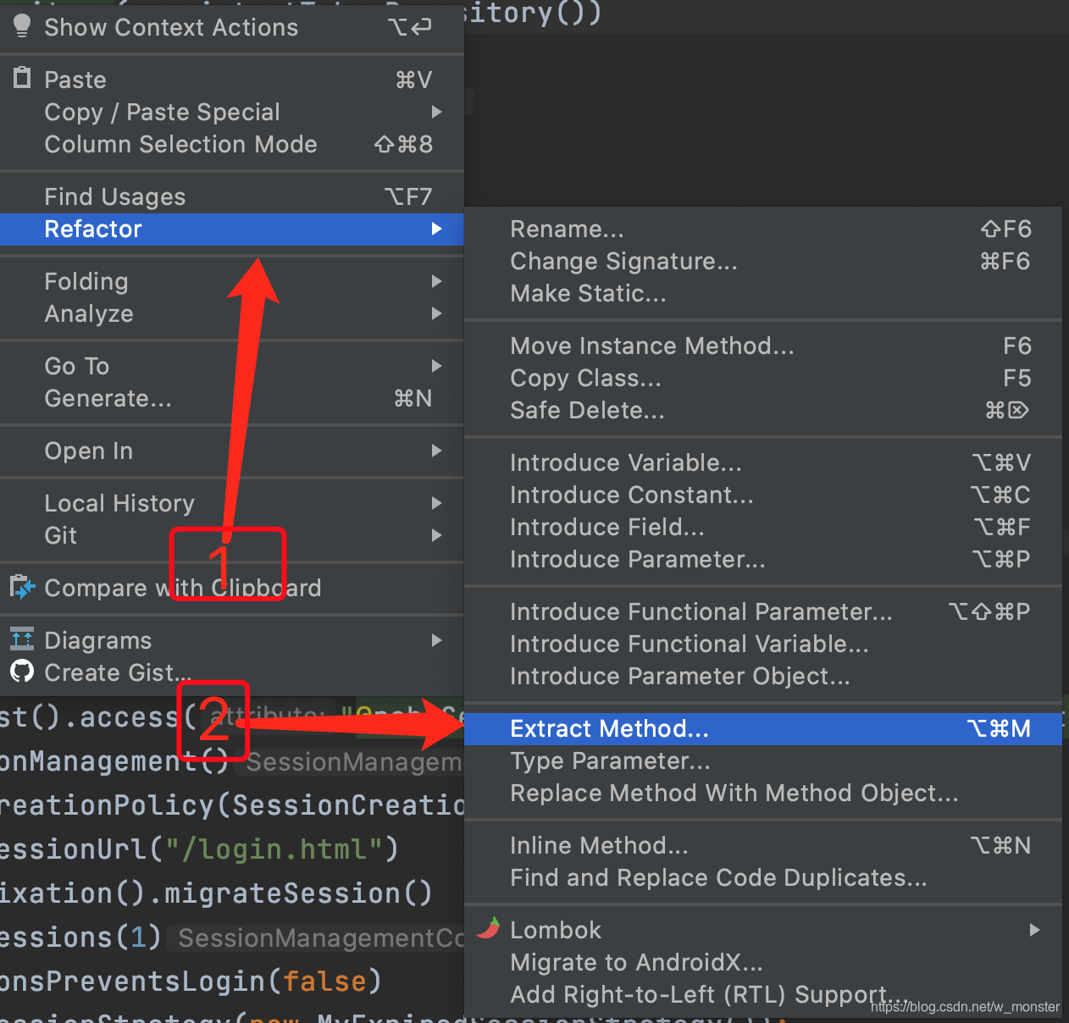The image size is (1069, 1023).
Task: Open the Open In menu item
Action: [x=232, y=451]
